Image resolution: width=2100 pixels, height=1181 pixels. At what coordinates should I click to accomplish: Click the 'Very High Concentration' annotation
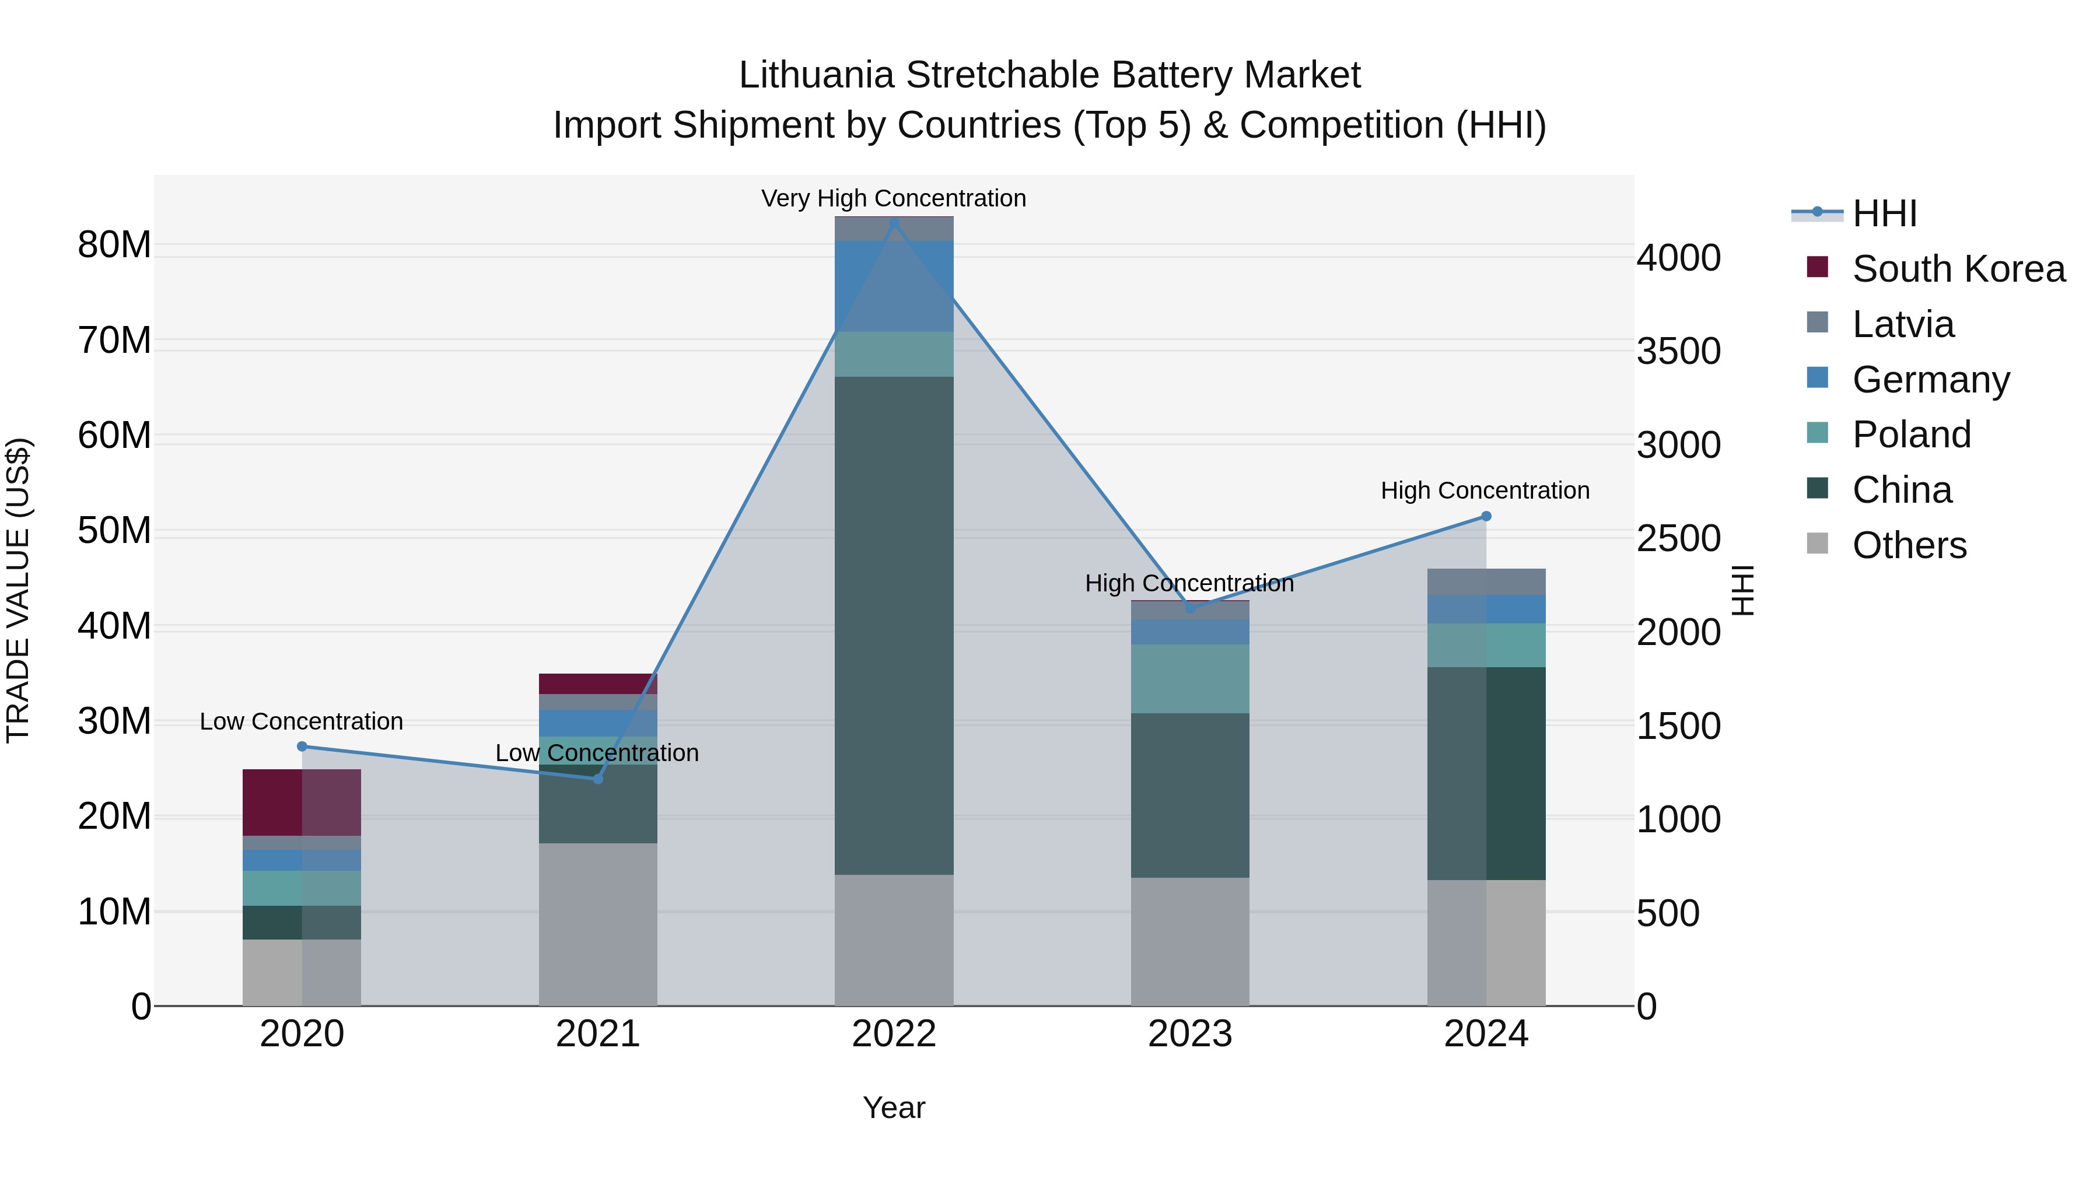(x=894, y=198)
